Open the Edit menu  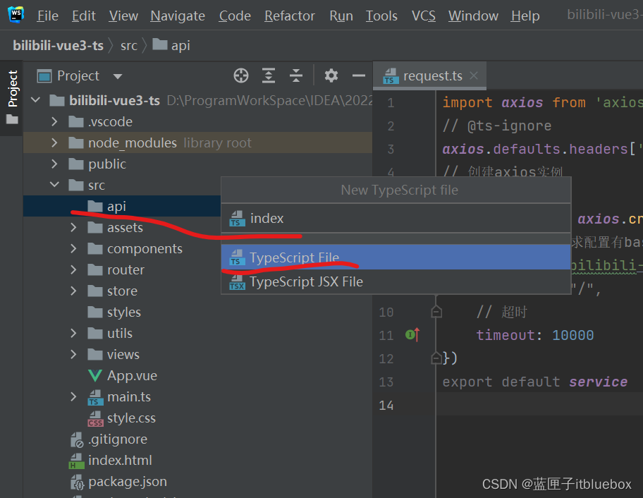click(x=84, y=16)
